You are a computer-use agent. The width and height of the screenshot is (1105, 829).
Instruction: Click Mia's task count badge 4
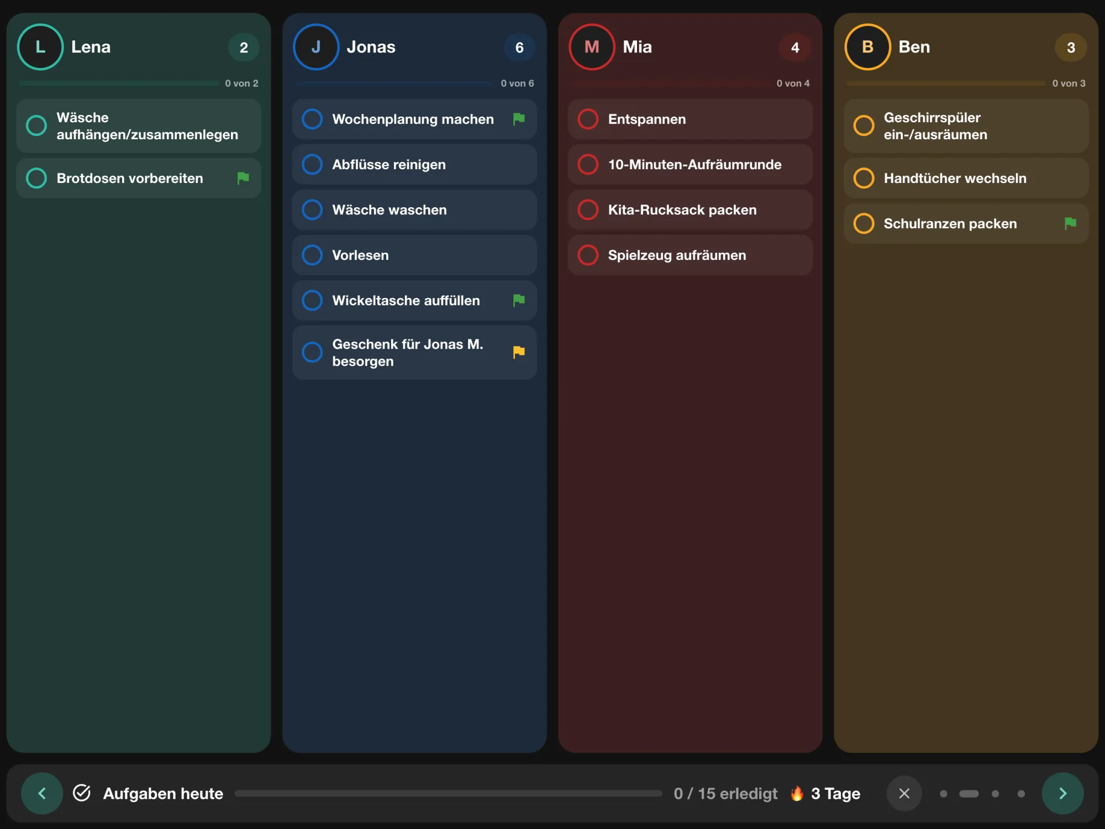pyautogui.click(x=795, y=48)
